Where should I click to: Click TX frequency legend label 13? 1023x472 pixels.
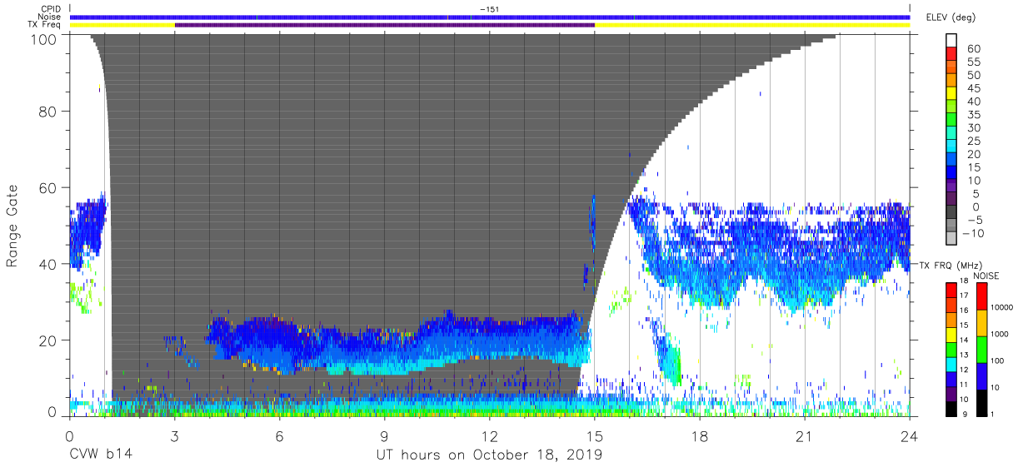[x=964, y=355]
